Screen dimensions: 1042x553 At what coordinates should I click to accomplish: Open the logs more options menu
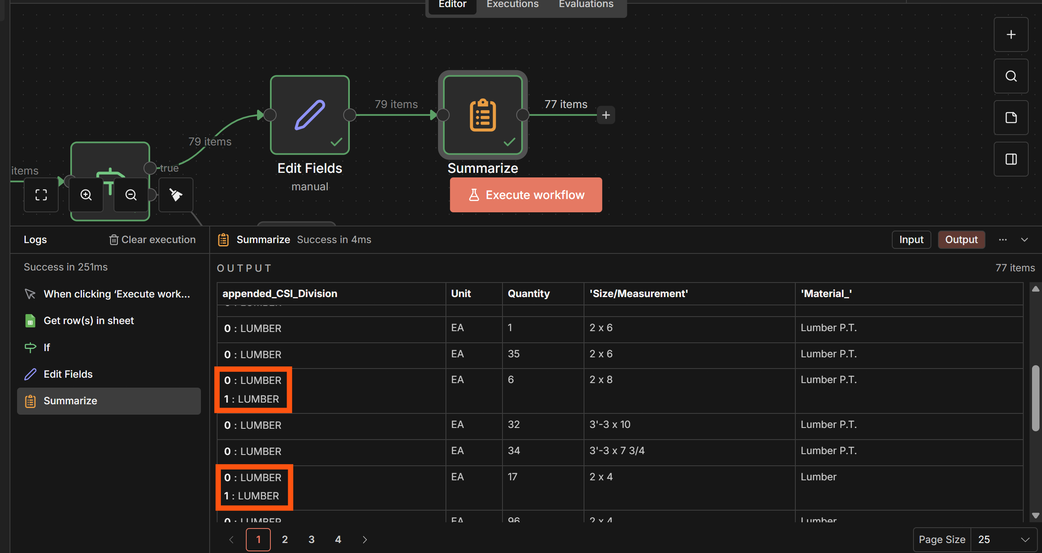(1002, 240)
